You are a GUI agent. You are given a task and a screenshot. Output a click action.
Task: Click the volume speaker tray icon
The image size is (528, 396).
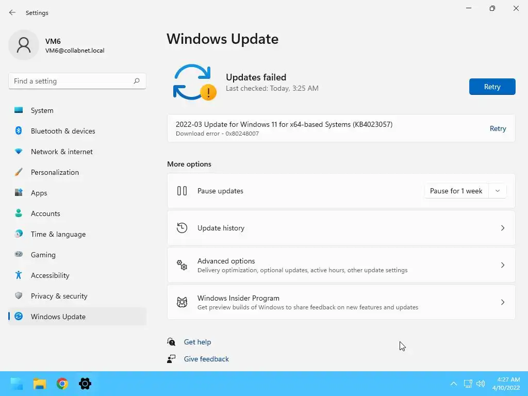[x=481, y=384]
